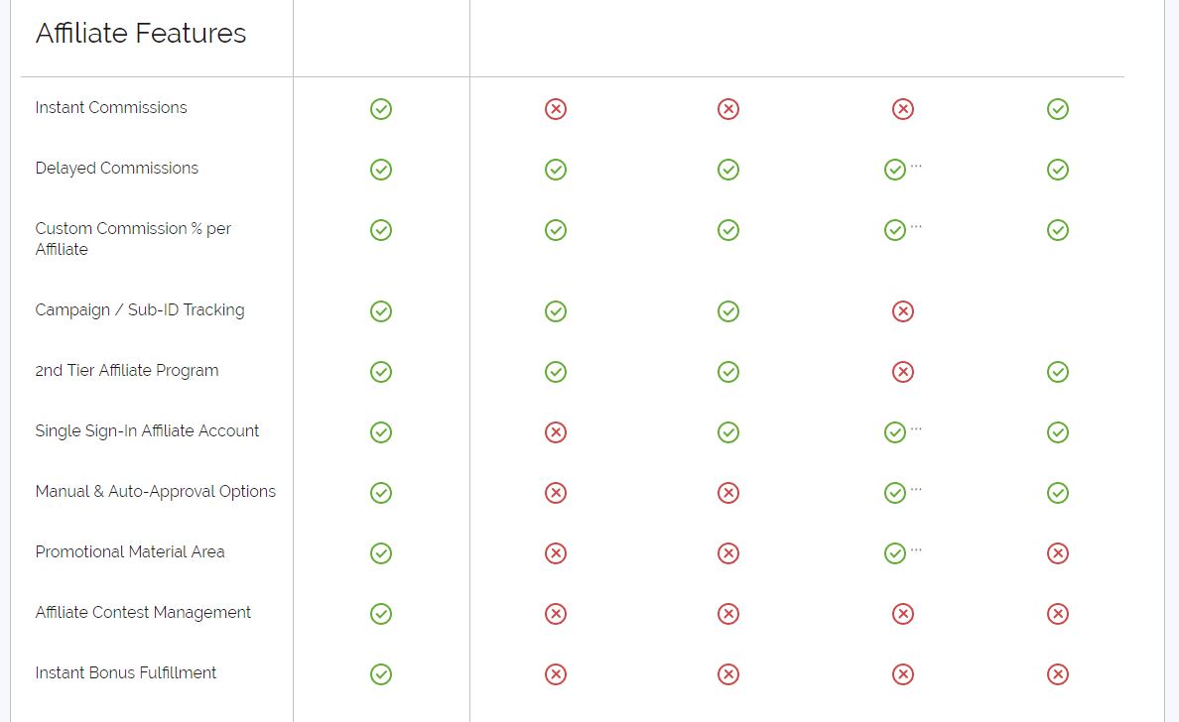Click the first green check for Instant Commissions
Image resolution: width=1179 pixels, height=722 pixels.
pos(381,109)
